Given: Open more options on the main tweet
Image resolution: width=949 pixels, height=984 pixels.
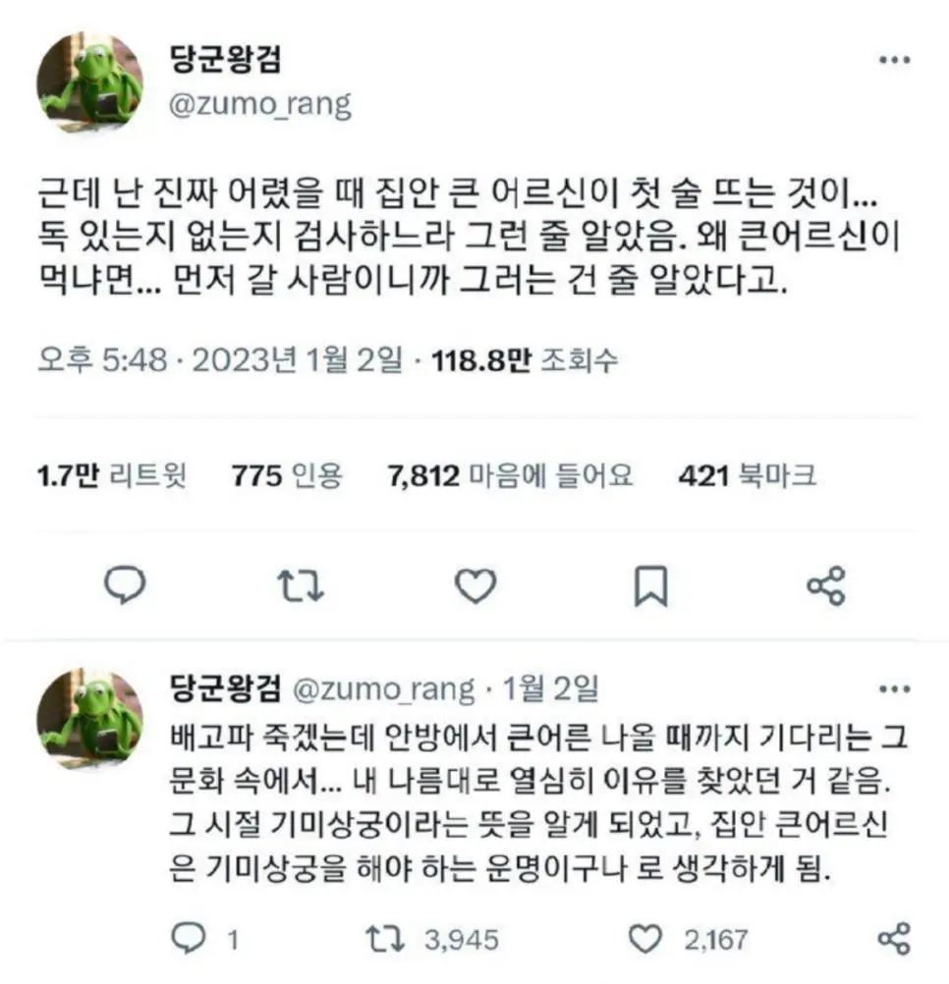Looking at the screenshot, I should coord(895,60).
